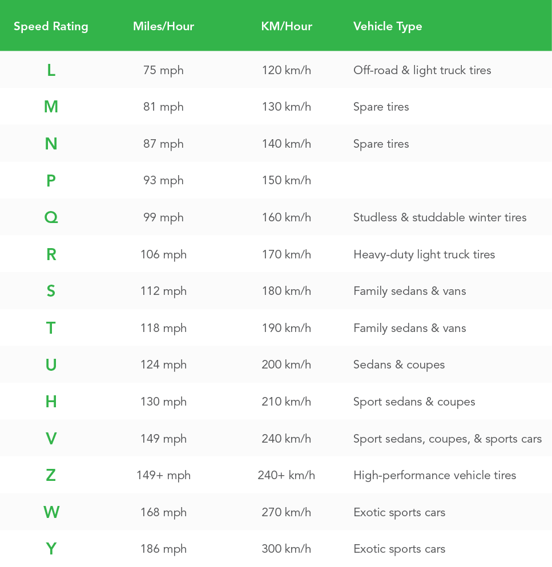Click the 300 km/h cell
Viewport: 552px width, 567px height.
(x=287, y=549)
